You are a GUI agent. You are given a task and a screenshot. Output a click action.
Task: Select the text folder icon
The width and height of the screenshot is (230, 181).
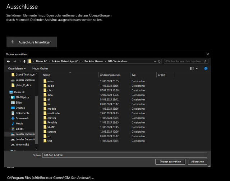(45, 140)
